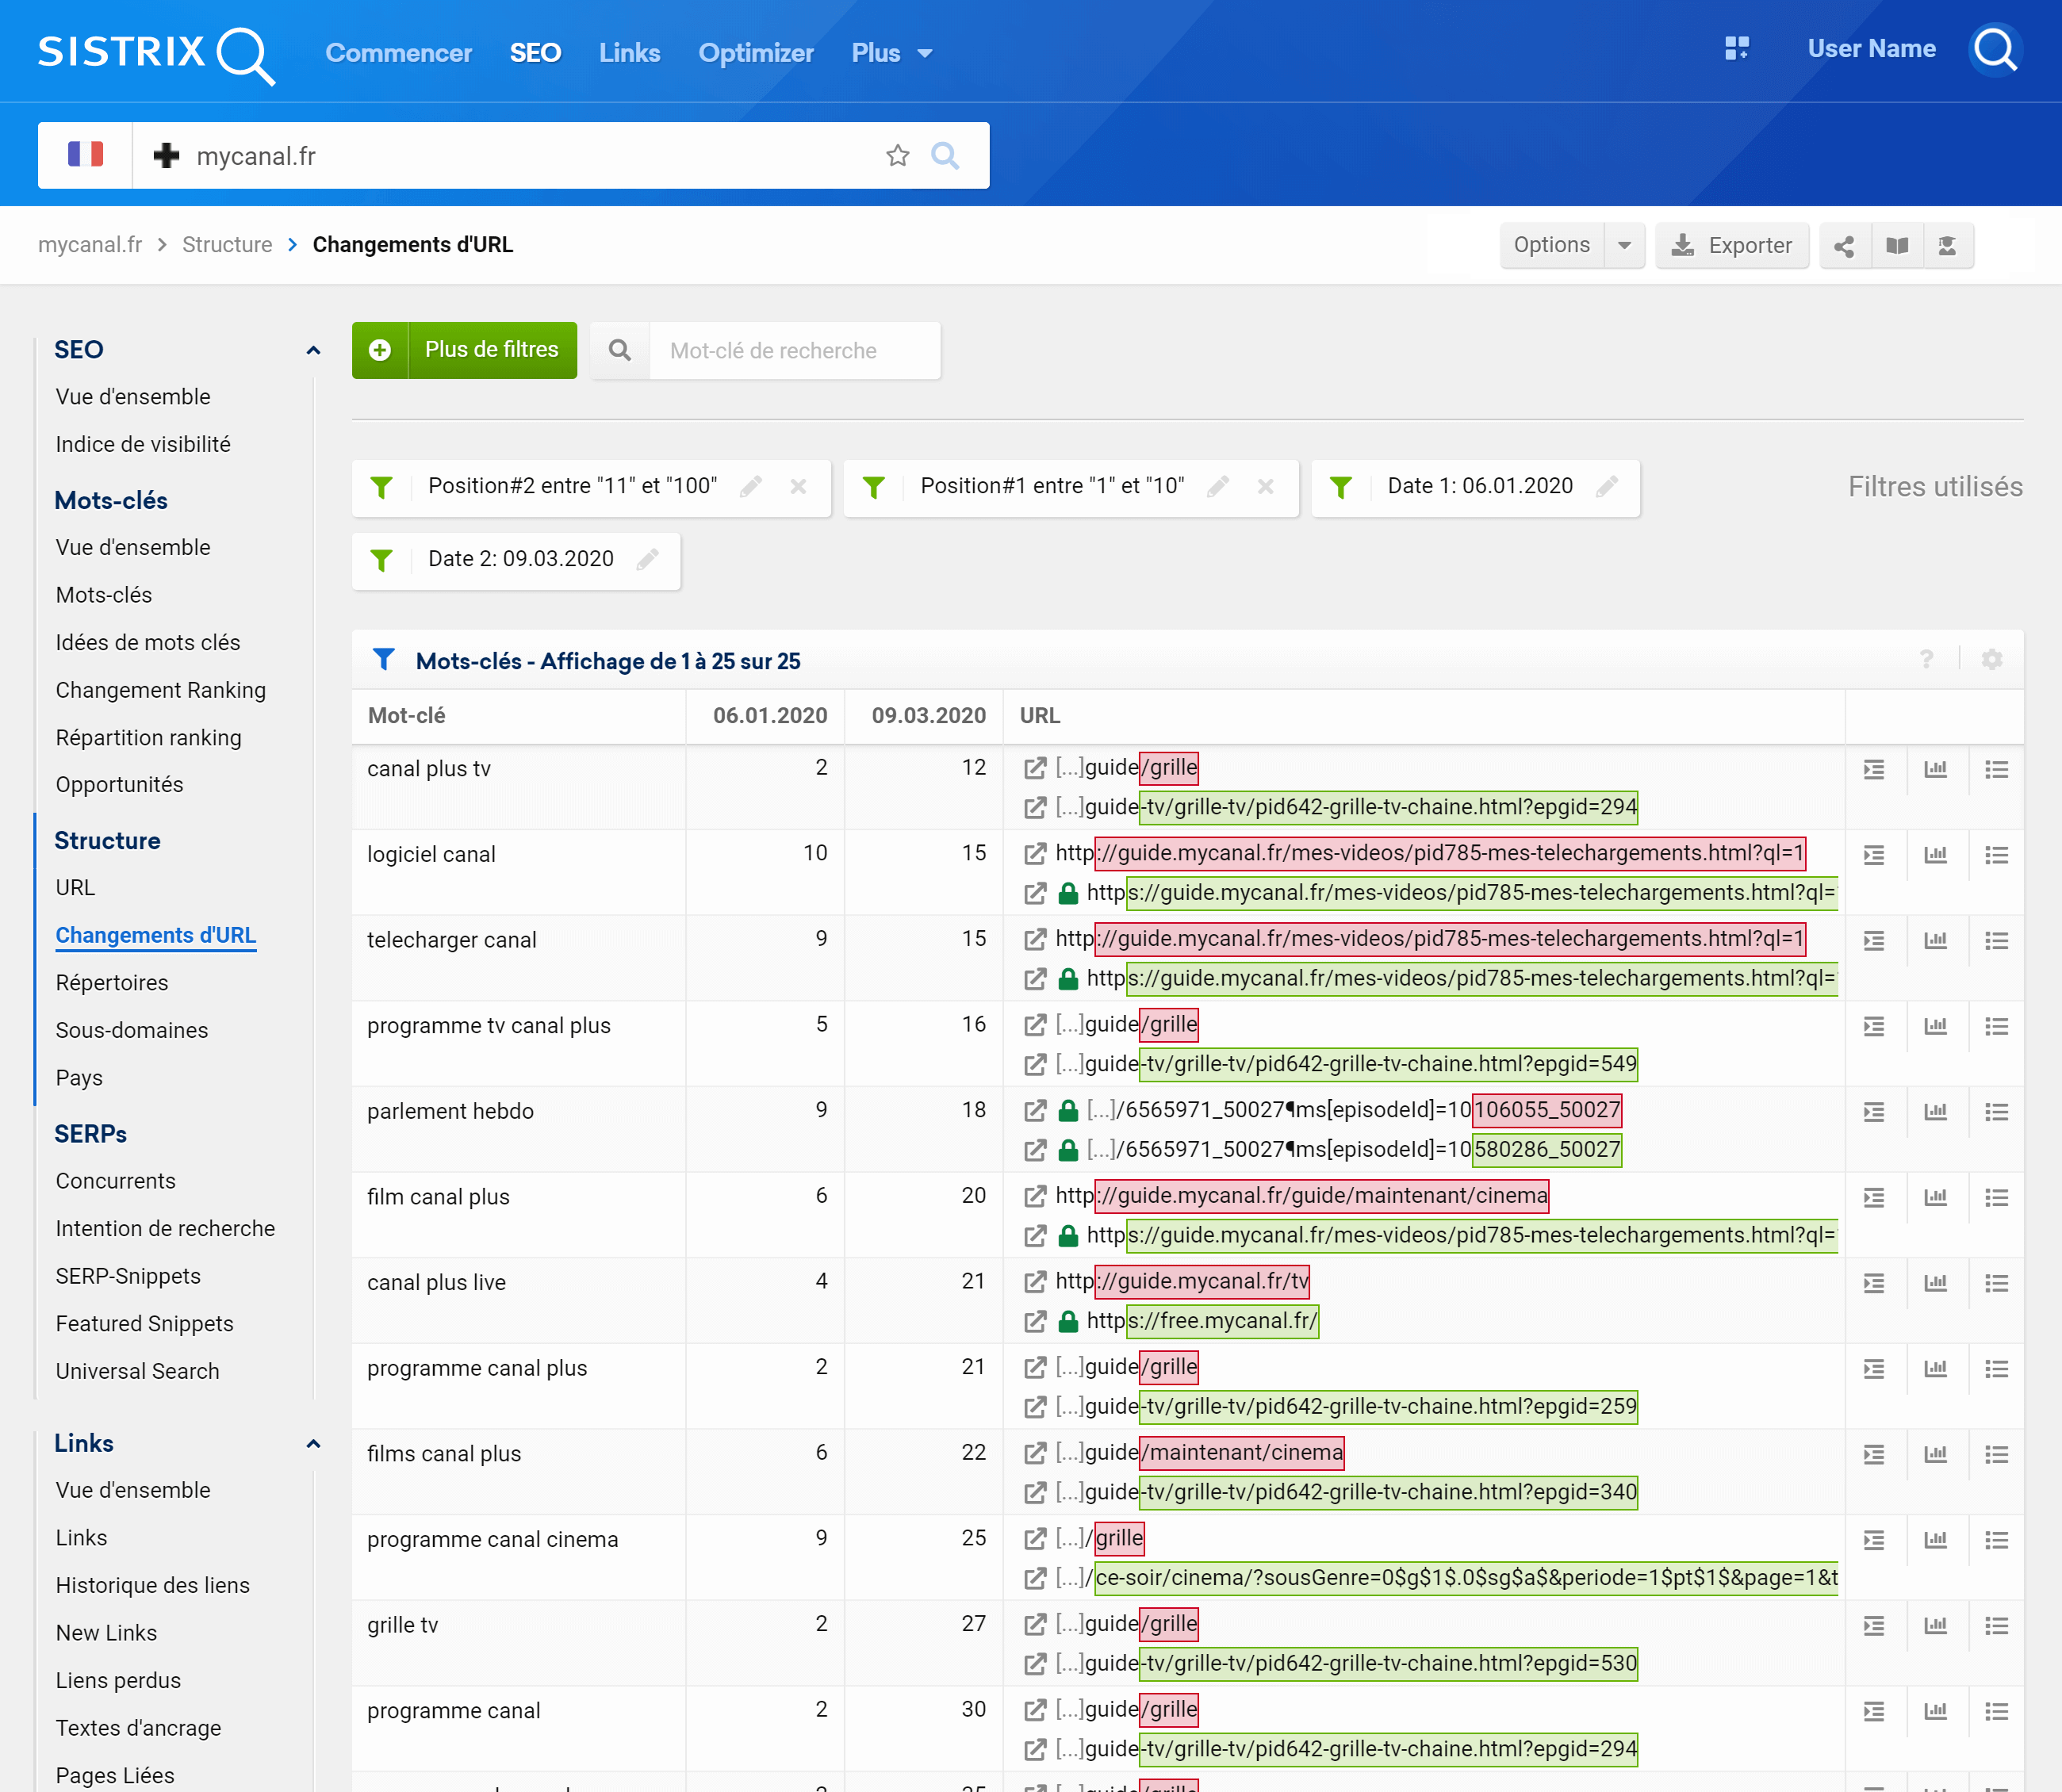This screenshot has width=2062, height=1792.
Task: Click the search magnifier in domain bar
Action: 945,155
